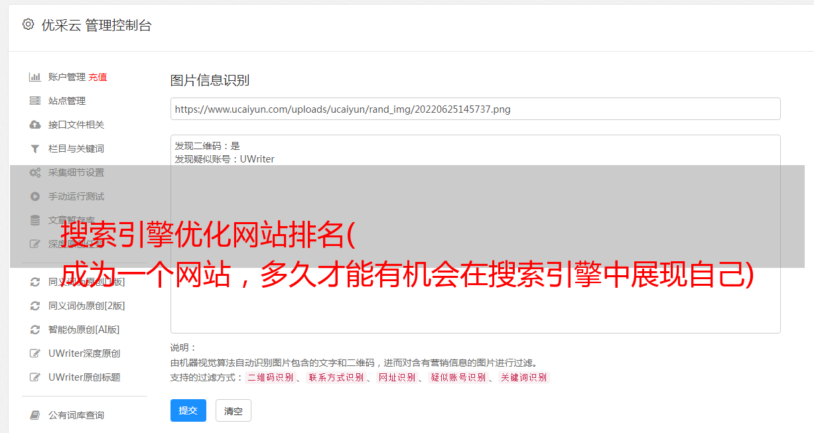Click the 联系方式识别 tag
The width and height of the screenshot is (814, 433).
[x=336, y=377]
